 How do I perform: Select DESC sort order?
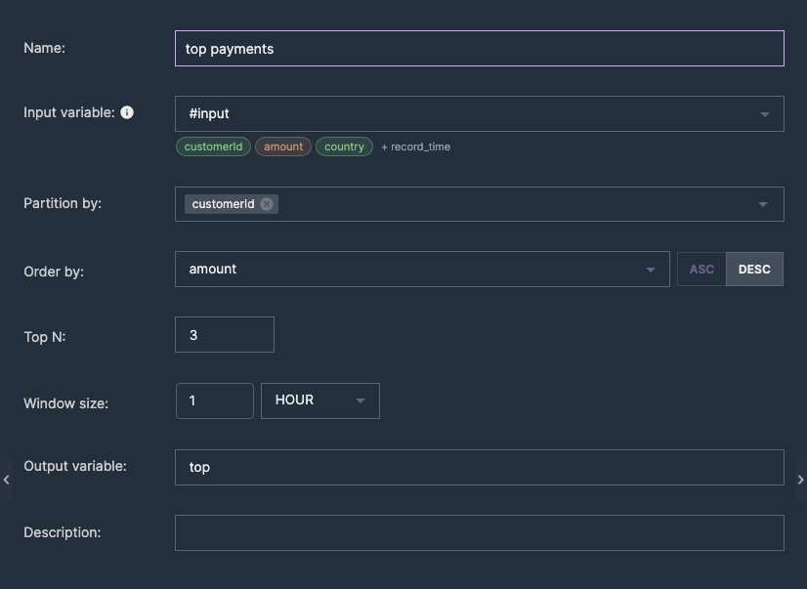pyautogui.click(x=754, y=269)
